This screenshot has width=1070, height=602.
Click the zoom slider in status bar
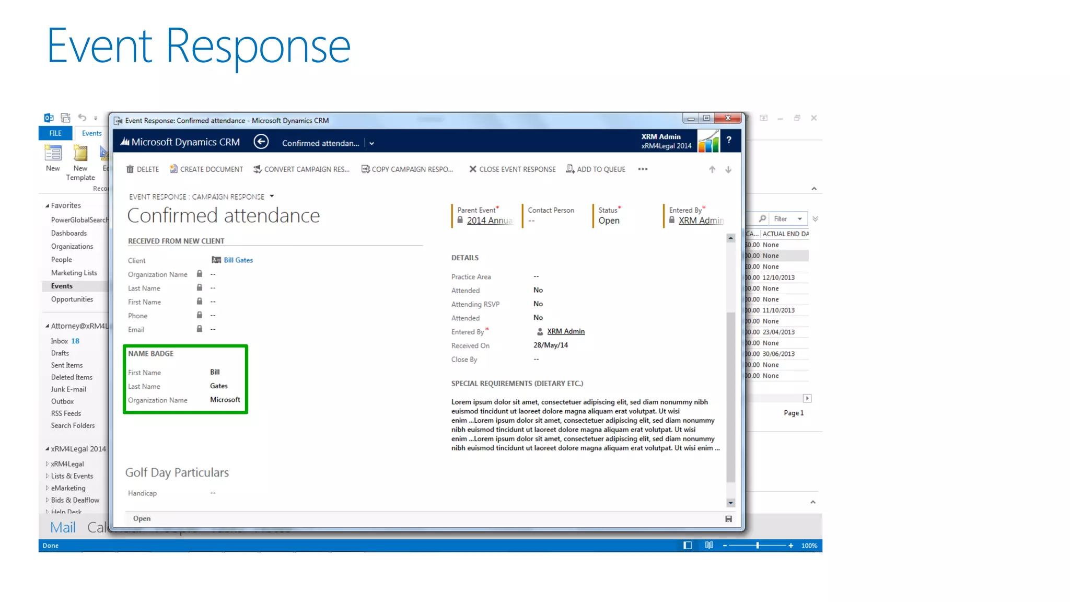pos(758,546)
